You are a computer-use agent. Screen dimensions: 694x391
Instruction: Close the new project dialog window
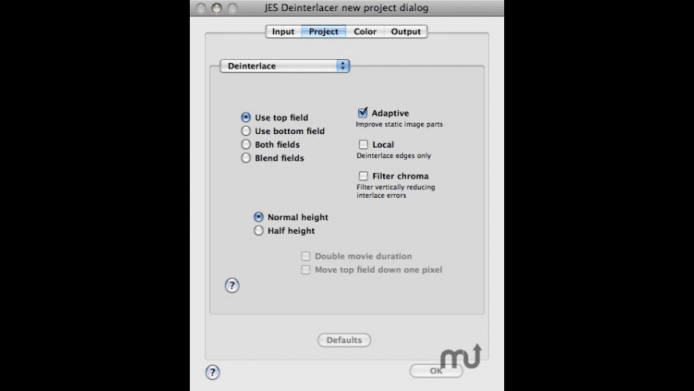[201, 8]
